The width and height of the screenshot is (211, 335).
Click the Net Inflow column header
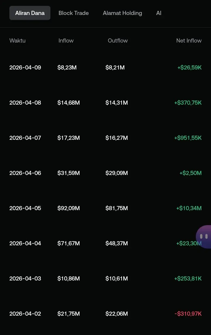(189, 41)
